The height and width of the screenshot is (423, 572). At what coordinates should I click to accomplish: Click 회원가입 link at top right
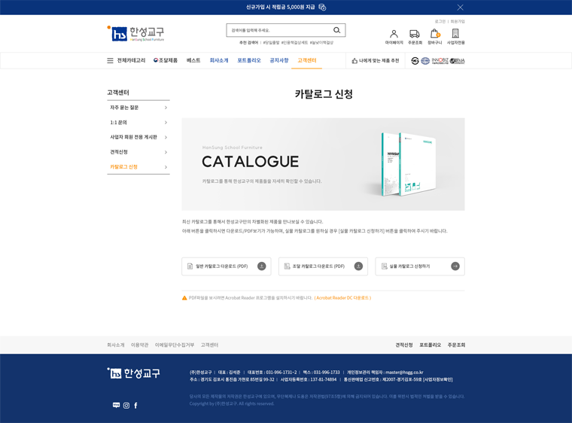pyautogui.click(x=458, y=22)
